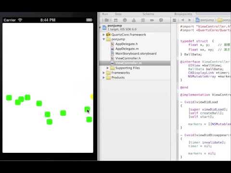Open the Search navigator icon
Image resolution: width=231 pixels, height=173 pixels.
point(125,20)
